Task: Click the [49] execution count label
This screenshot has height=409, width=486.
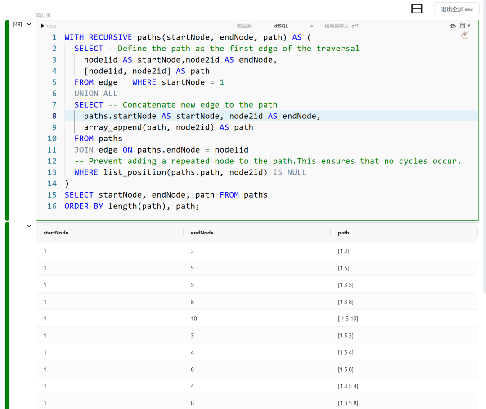Action: pos(18,24)
